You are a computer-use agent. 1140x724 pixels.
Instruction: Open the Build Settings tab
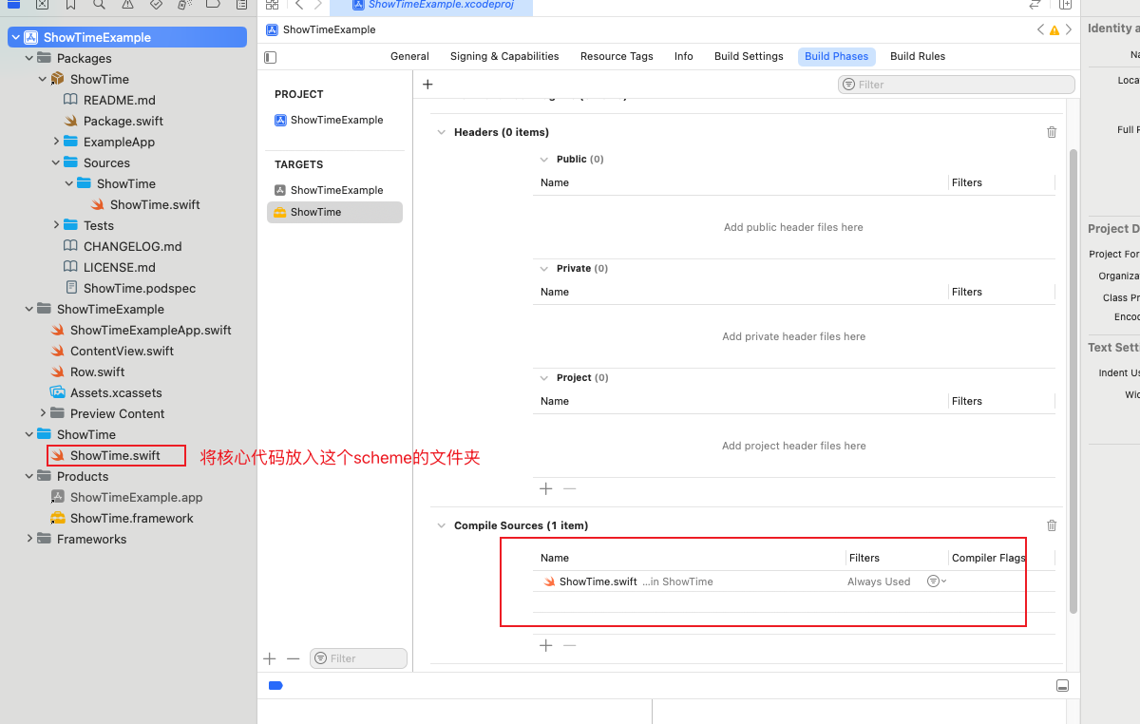[749, 56]
